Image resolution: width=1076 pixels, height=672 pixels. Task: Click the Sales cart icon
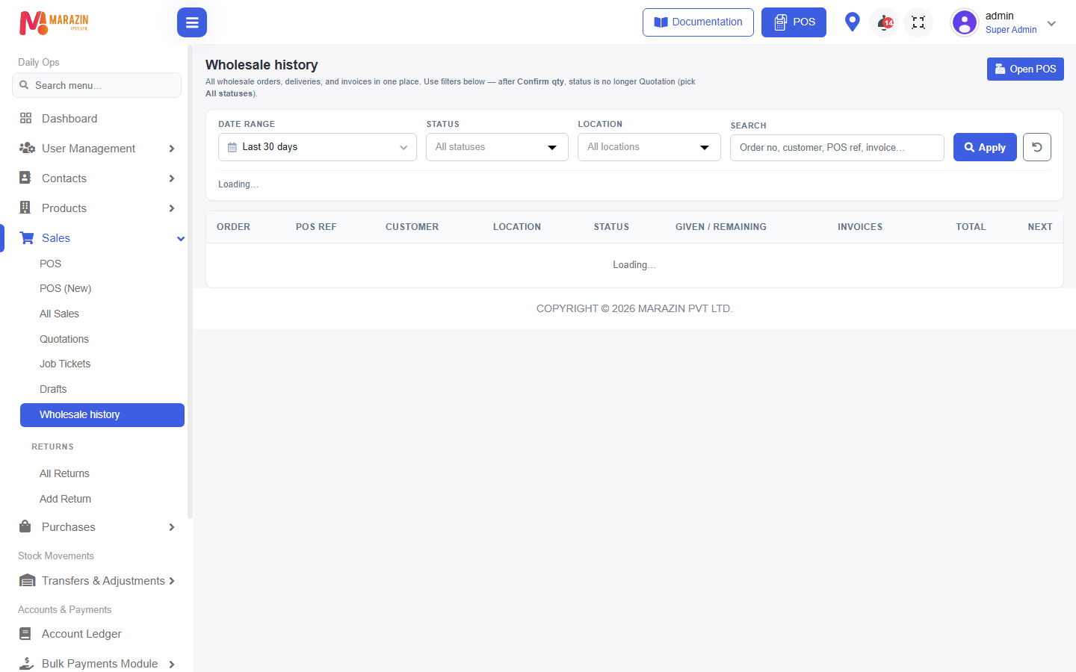[27, 237]
